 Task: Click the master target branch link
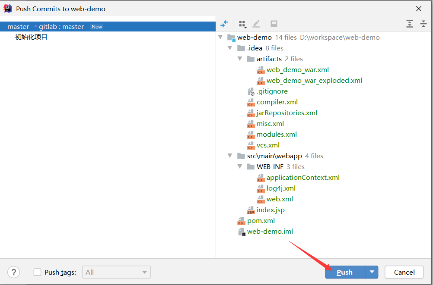[73, 26]
